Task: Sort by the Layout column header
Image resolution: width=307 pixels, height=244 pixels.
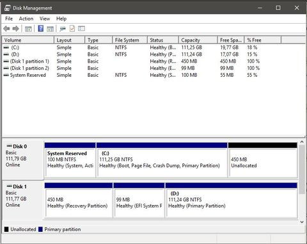Action: 70,40
